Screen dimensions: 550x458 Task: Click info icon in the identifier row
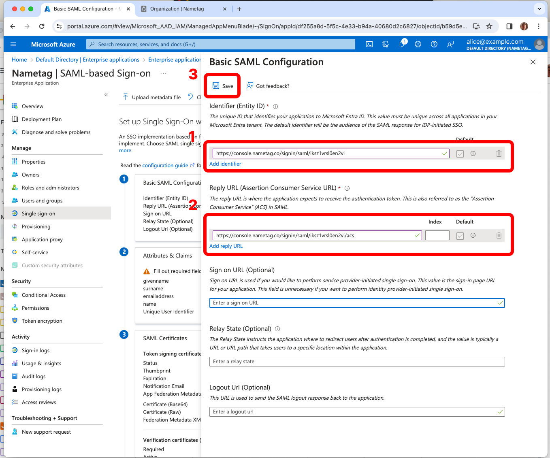(473, 153)
